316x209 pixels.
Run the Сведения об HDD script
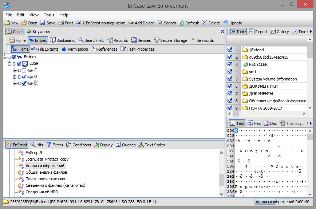click(42, 192)
